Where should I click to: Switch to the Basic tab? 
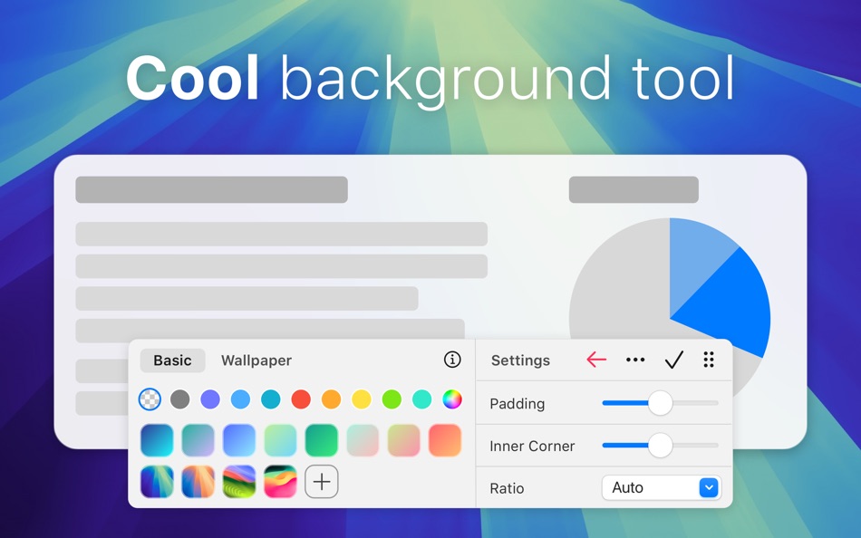[172, 360]
